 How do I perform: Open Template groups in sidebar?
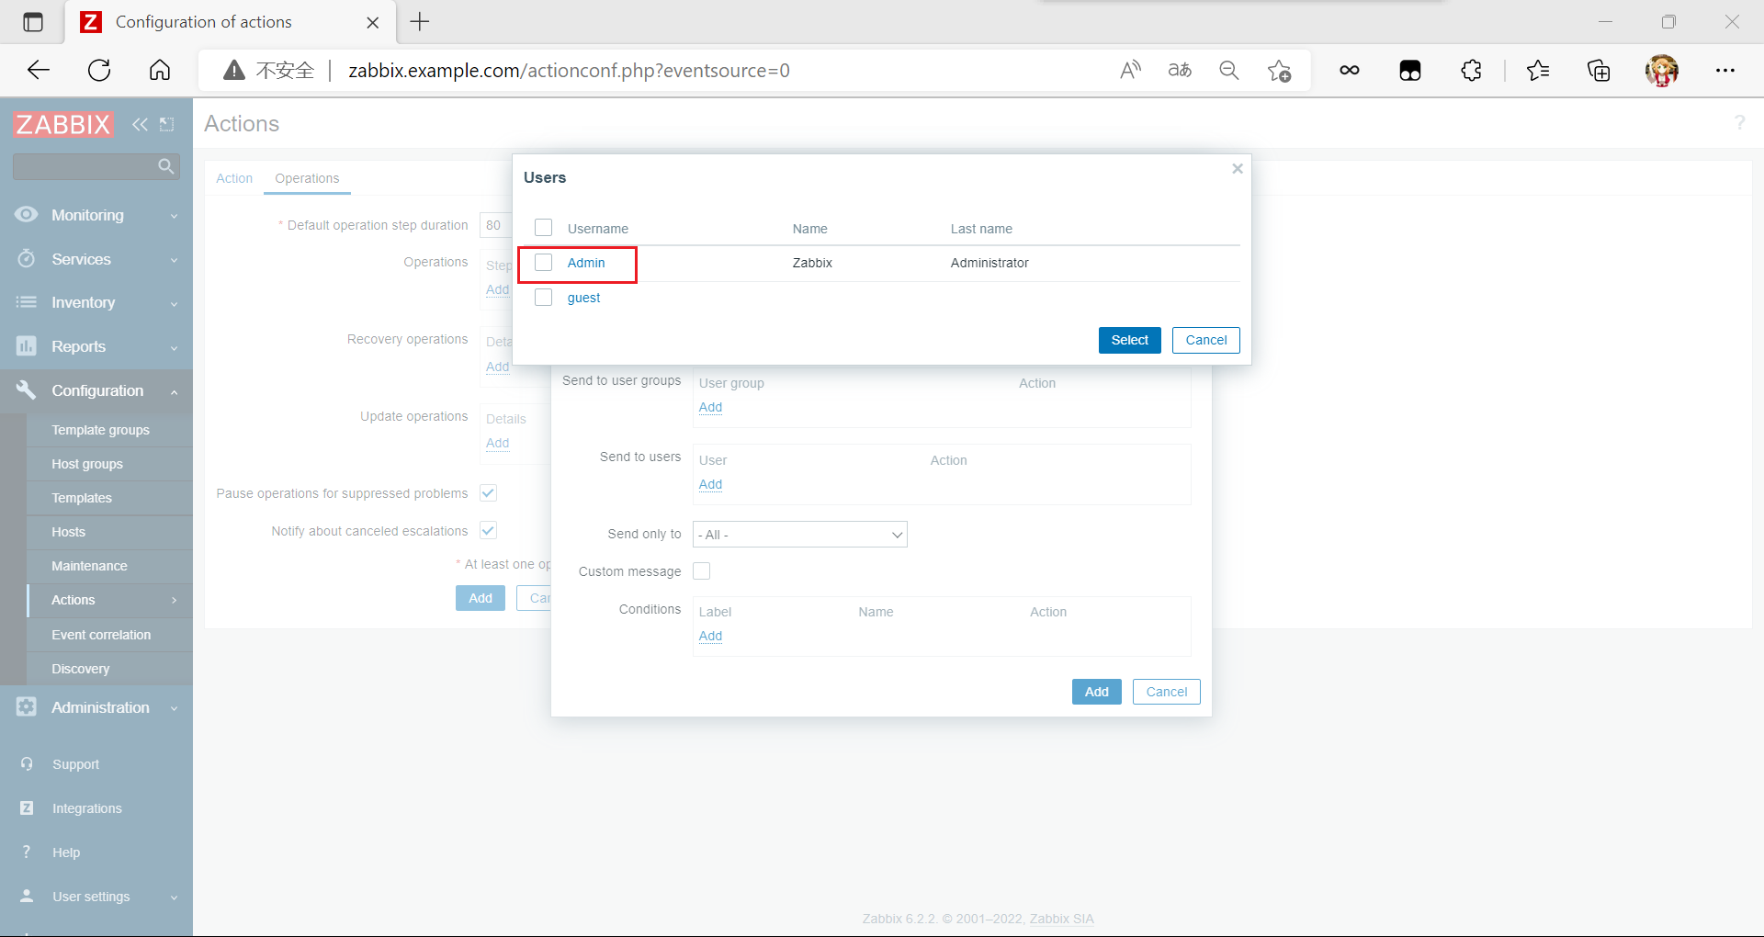coord(100,430)
